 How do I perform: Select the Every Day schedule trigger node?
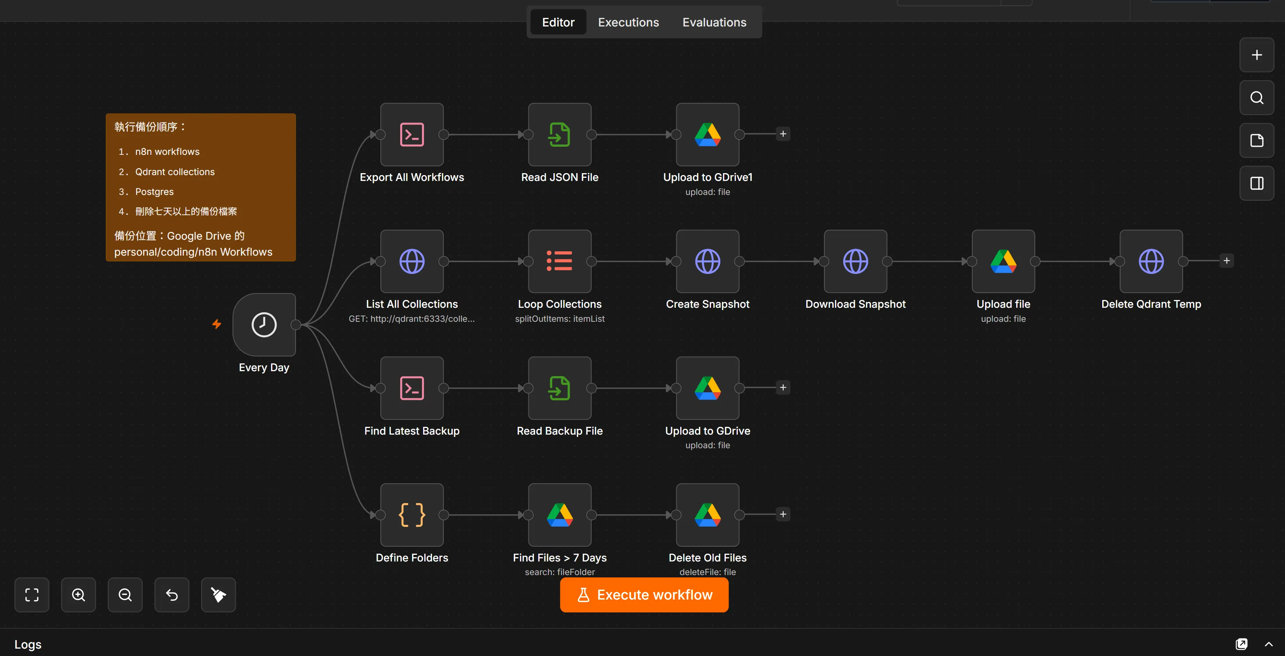pyautogui.click(x=264, y=325)
